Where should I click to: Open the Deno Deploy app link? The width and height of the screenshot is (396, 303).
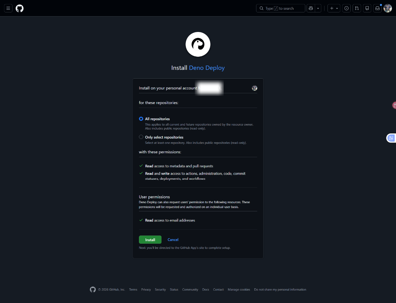(207, 68)
